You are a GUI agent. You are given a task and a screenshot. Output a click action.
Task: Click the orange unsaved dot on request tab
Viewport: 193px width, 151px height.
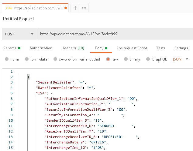(x=66, y=8)
